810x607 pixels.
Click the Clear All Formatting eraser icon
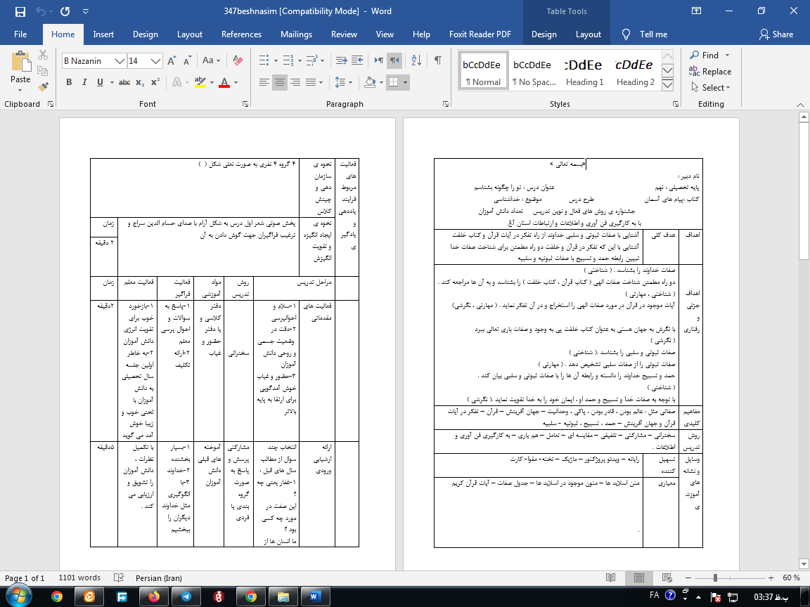[x=237, y=61]
